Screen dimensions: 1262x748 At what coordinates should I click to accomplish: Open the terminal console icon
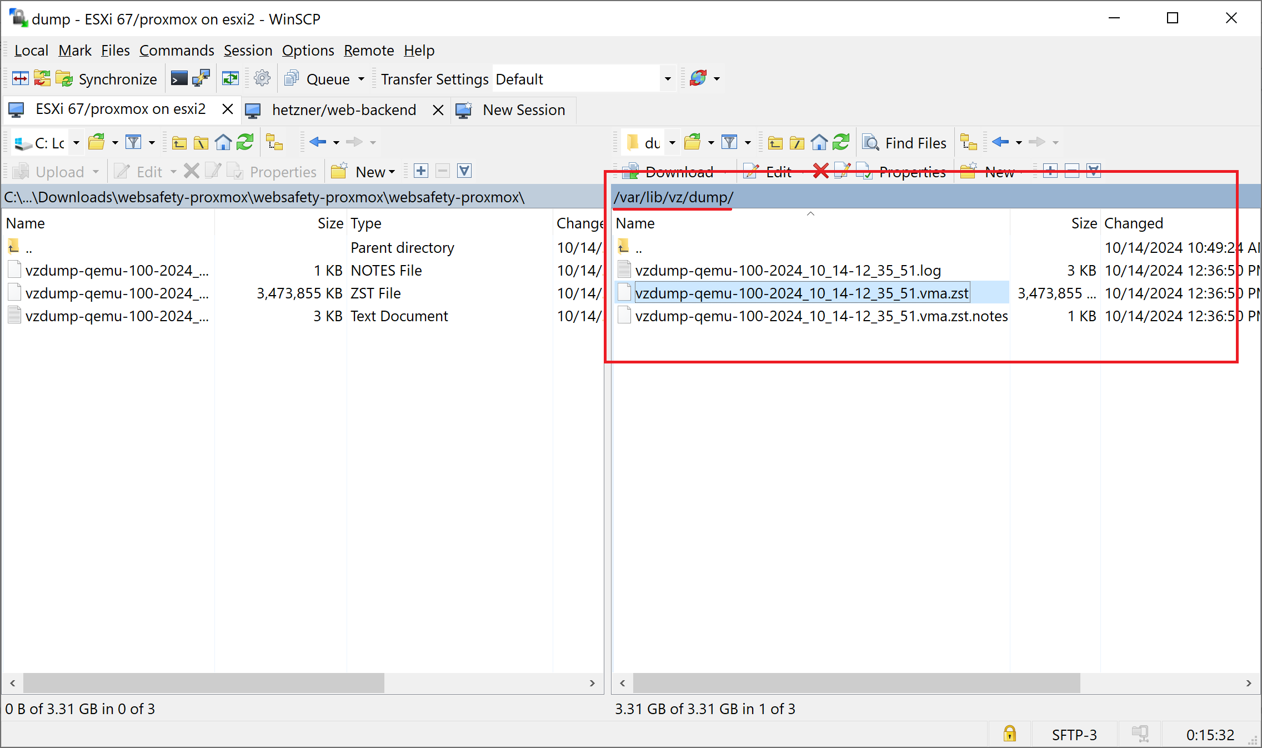(179, 79)
